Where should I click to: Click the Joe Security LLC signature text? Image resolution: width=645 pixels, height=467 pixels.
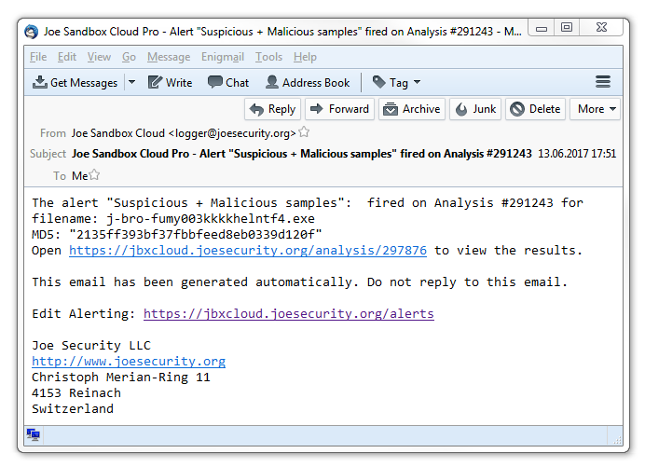[x=91, y=345]
